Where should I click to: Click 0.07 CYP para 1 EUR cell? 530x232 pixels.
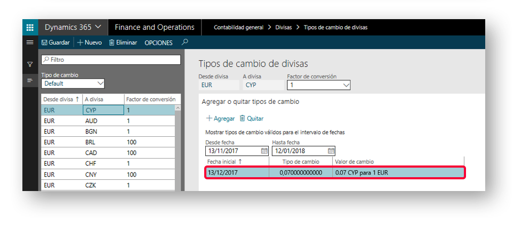coord(398,172)
